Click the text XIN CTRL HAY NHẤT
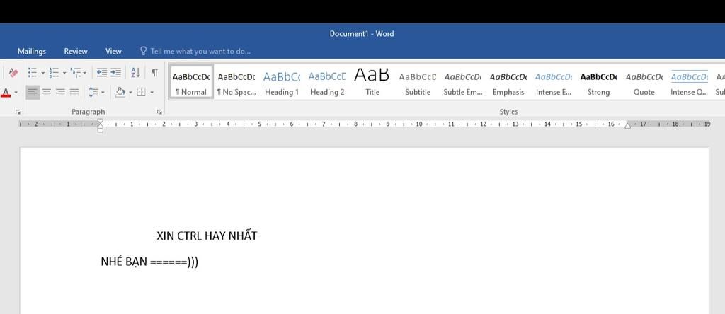725x314 pixels. point(207,236)
